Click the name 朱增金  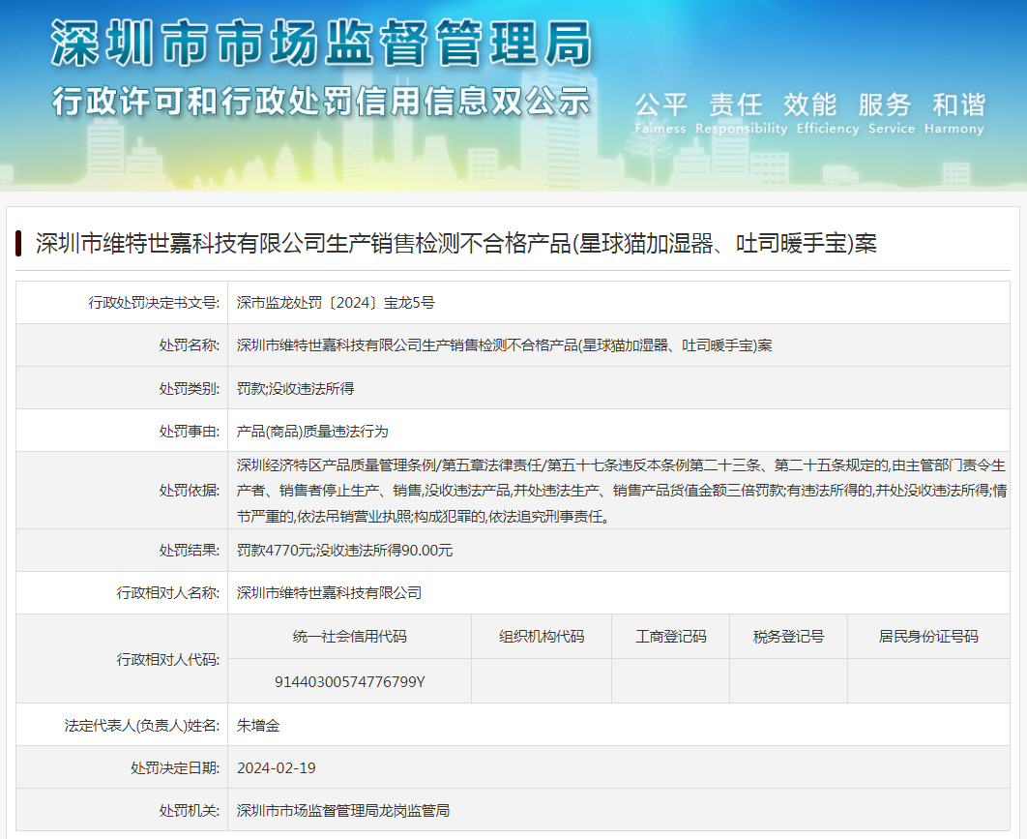click(258, 726)
